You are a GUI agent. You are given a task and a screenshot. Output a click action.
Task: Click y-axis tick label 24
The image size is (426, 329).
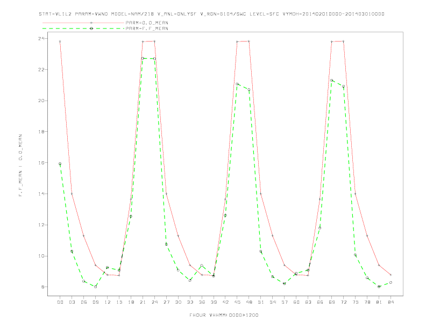[41, 38]
